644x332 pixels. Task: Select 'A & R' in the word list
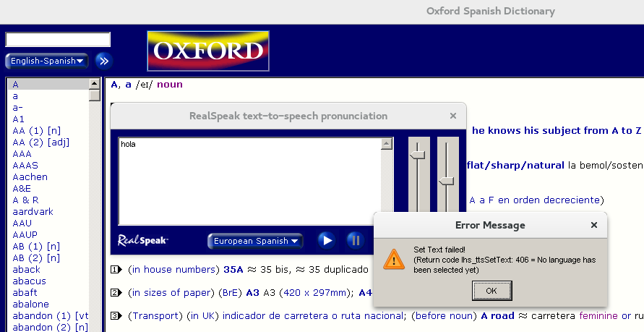25,200
